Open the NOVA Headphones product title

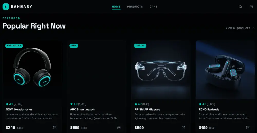coord(19,109)
